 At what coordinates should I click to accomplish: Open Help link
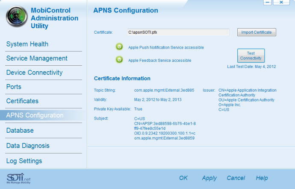[262, 178]
